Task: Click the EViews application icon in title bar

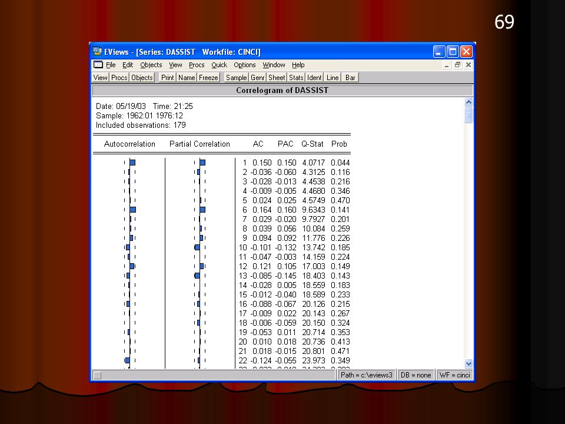Action: pyautogui.click(x=97, y=52)
